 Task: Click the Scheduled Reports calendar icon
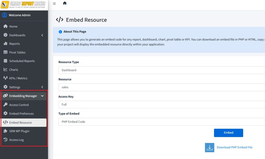pyautogui.click(x=5, y=61)
